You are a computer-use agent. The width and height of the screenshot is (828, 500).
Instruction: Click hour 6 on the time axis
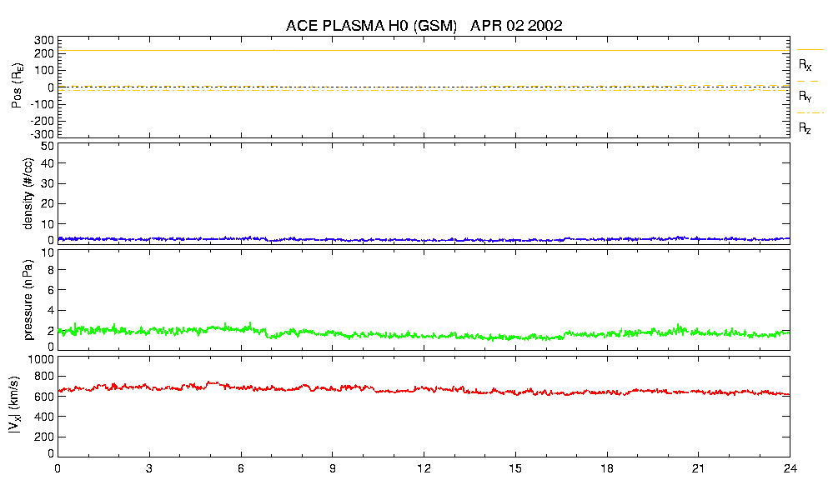pos(241,470)
